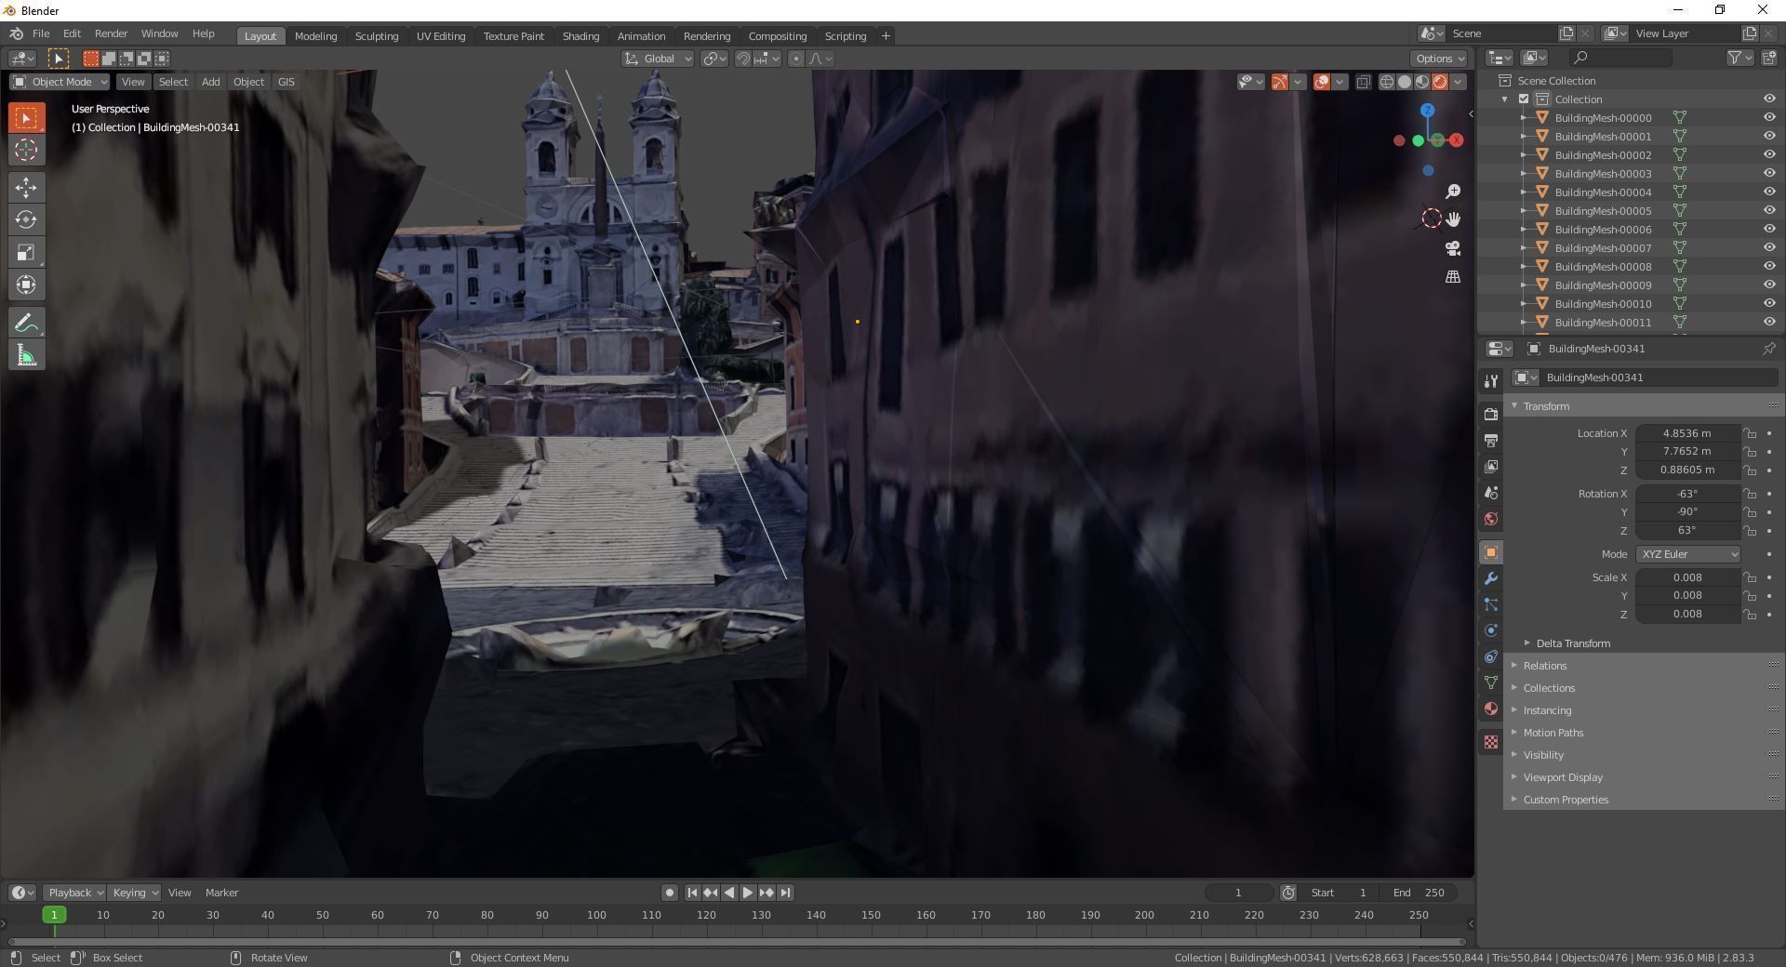Switch to the Scripting workspace tab
The height and width of the screenshot is (967, 1786).
[x=846, y=36]
